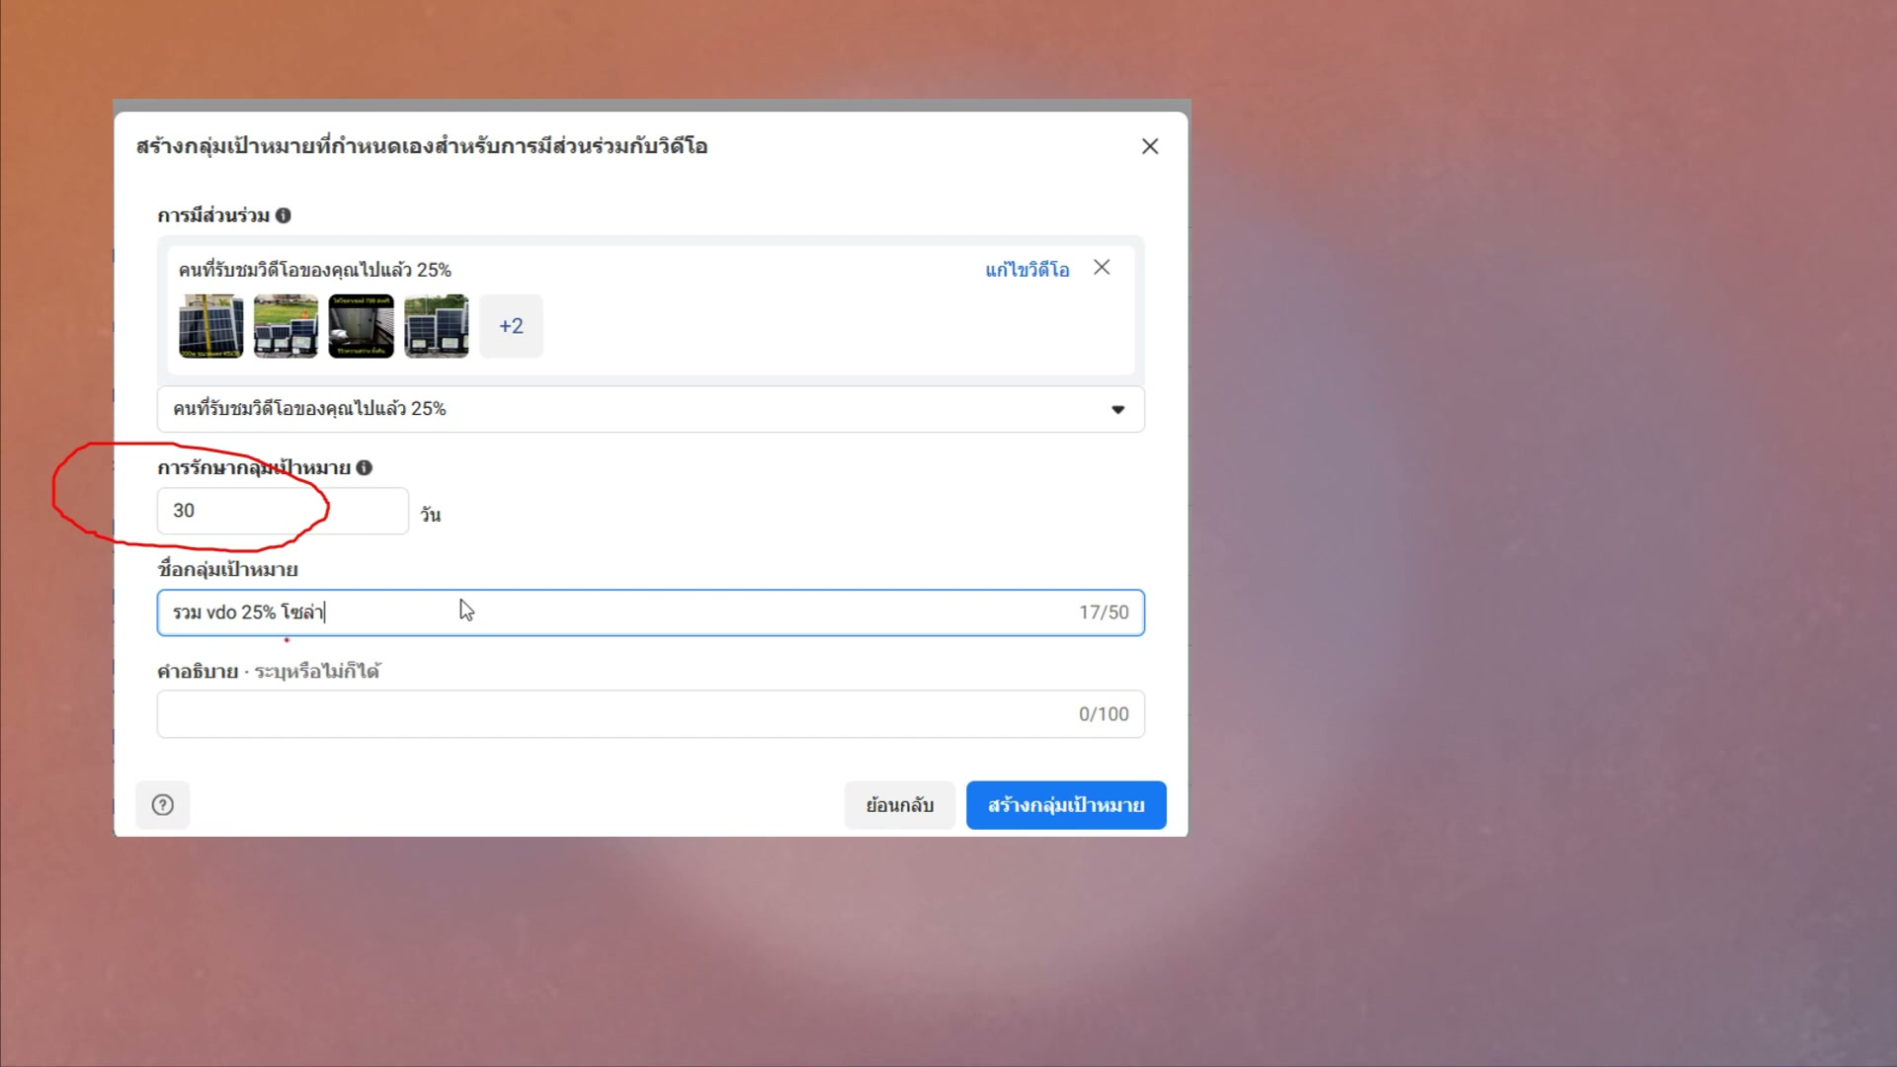Close the custom audience dialog
The width and height of the screenshot is (1897, 1067).
coord(1149,146)
